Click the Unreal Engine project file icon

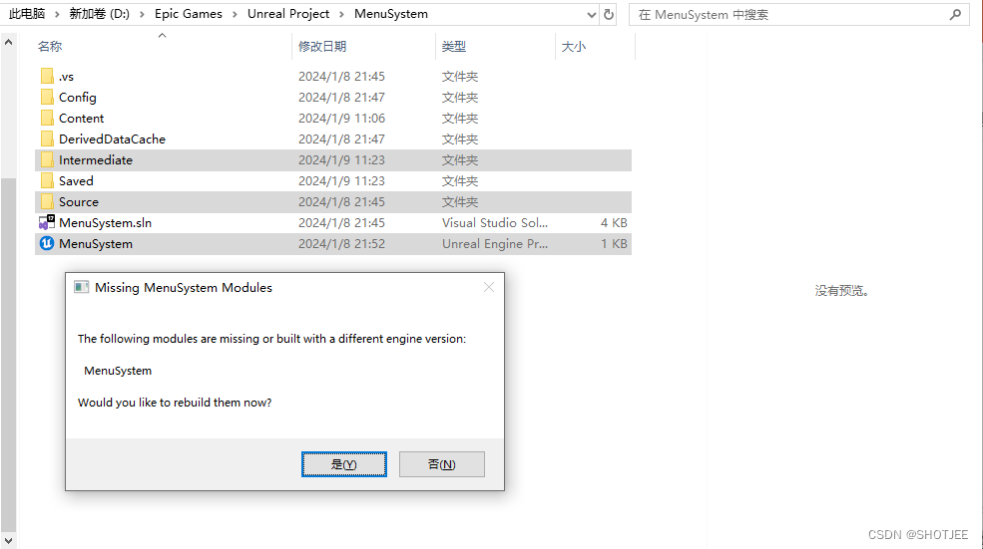click(x=46, y=243)
